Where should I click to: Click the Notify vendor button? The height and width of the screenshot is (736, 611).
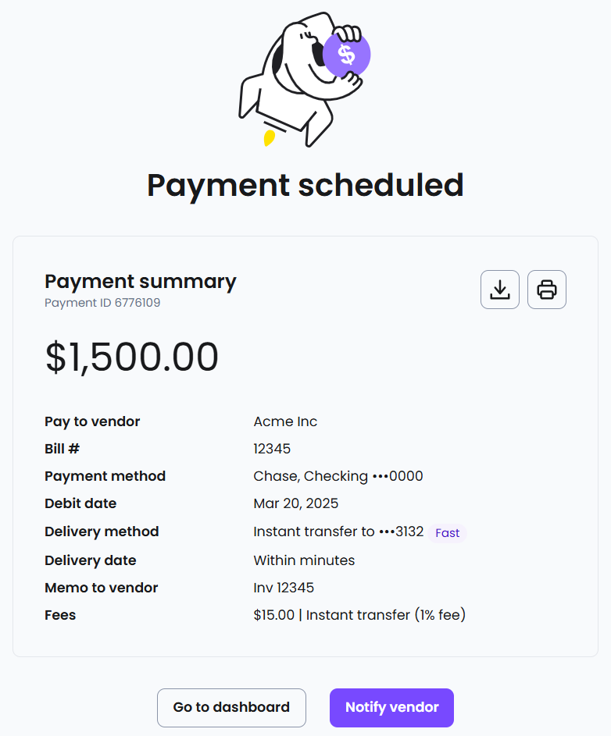tap(391, 707)
